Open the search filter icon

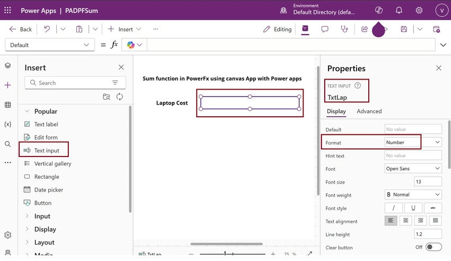[115, 83]
